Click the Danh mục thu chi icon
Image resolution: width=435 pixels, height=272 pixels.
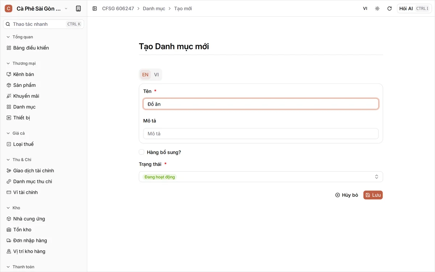click(x=9, y=181)
